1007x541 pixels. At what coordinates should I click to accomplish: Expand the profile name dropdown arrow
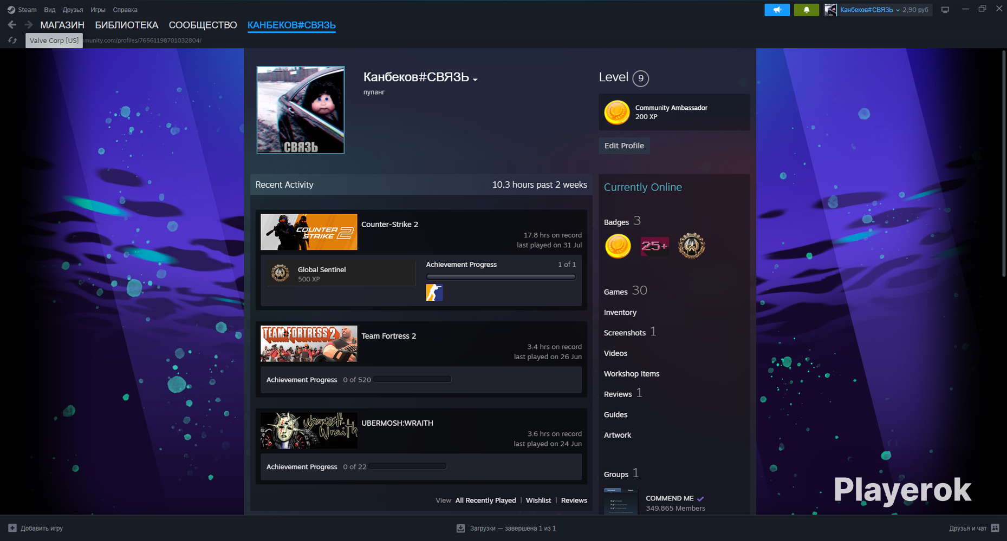coord(475,80)
